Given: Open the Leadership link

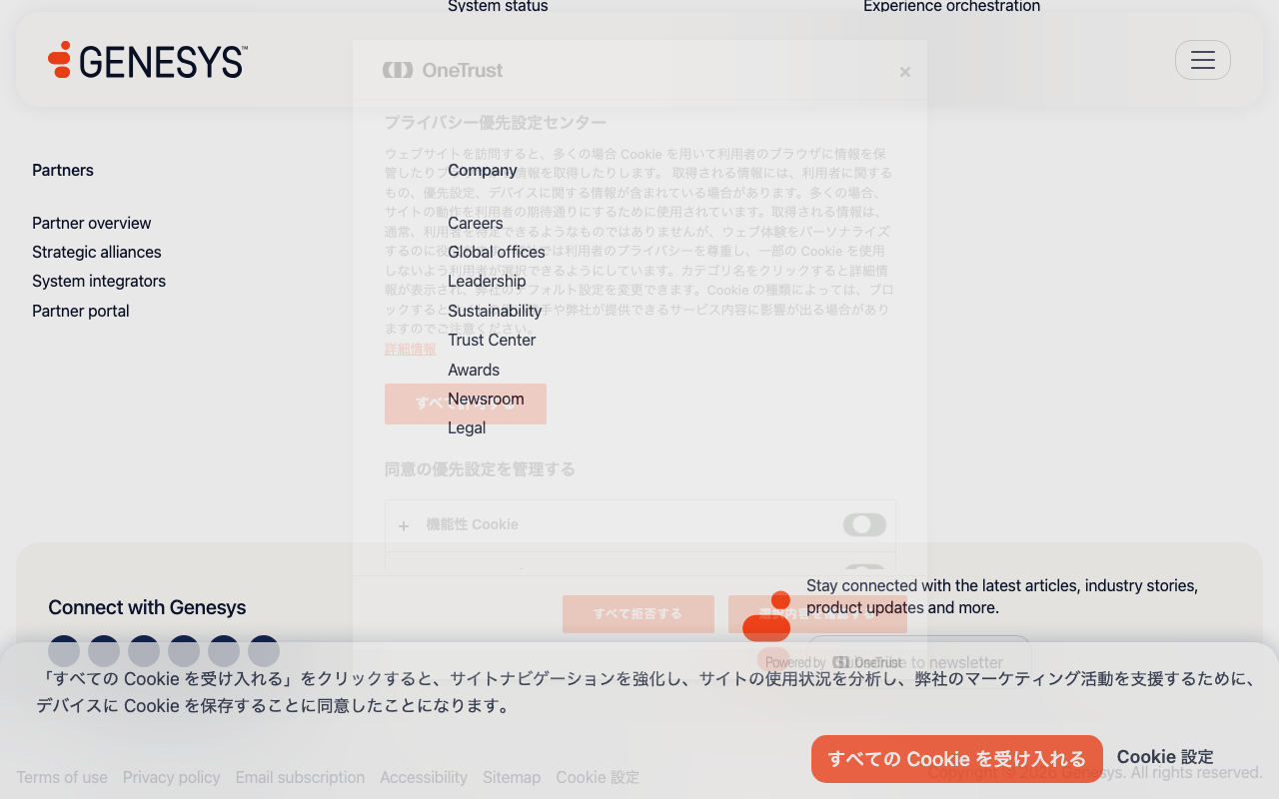Looking at the screenshot, I should click(x=487, y=281).
